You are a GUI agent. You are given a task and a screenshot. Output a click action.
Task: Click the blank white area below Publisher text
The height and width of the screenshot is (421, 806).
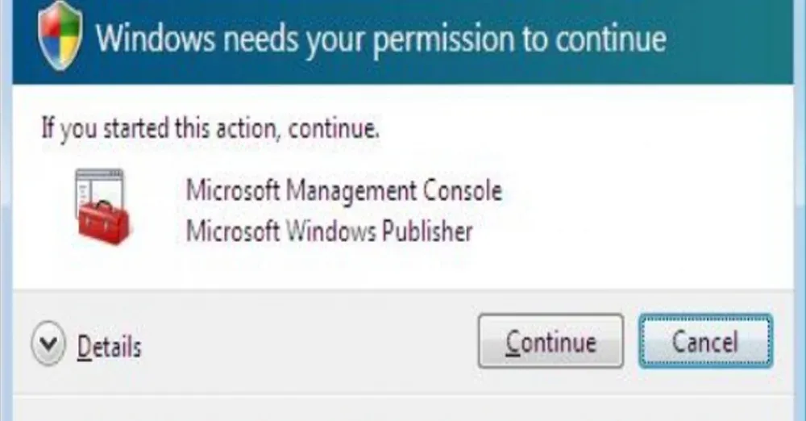pos(359,270)
